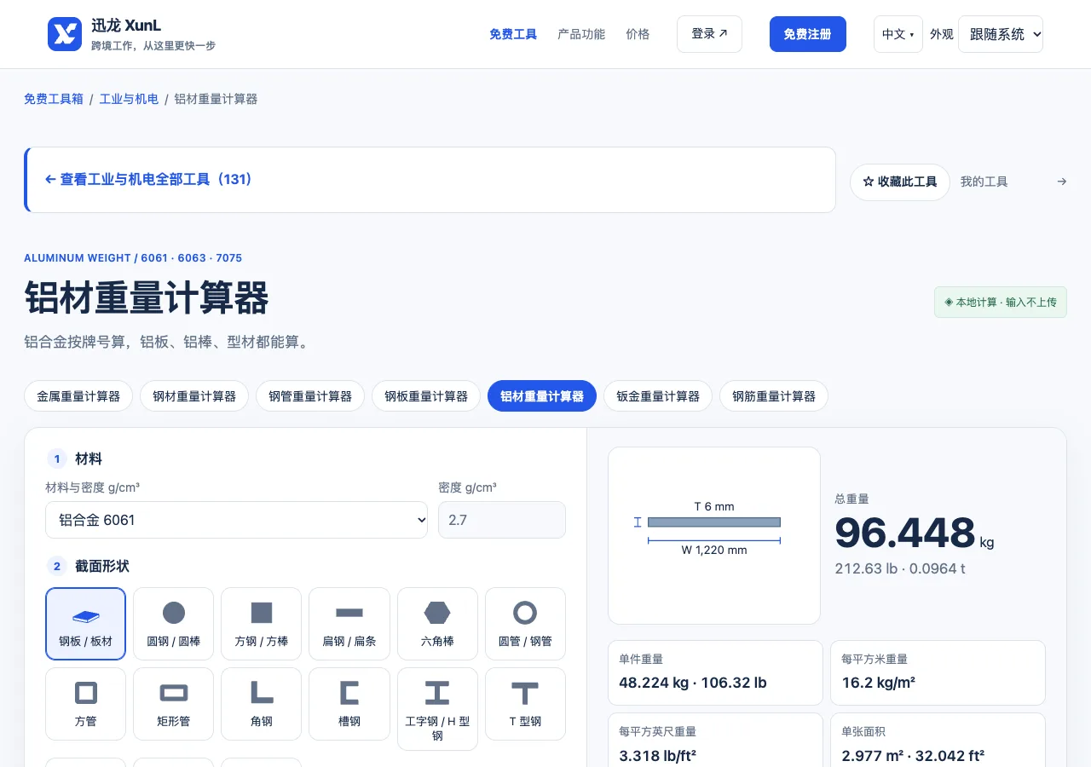Switch to the 钢材重量计算器 tab
Screen dimensions: 1091x767
pyautogui.click(x=194, y=396)
